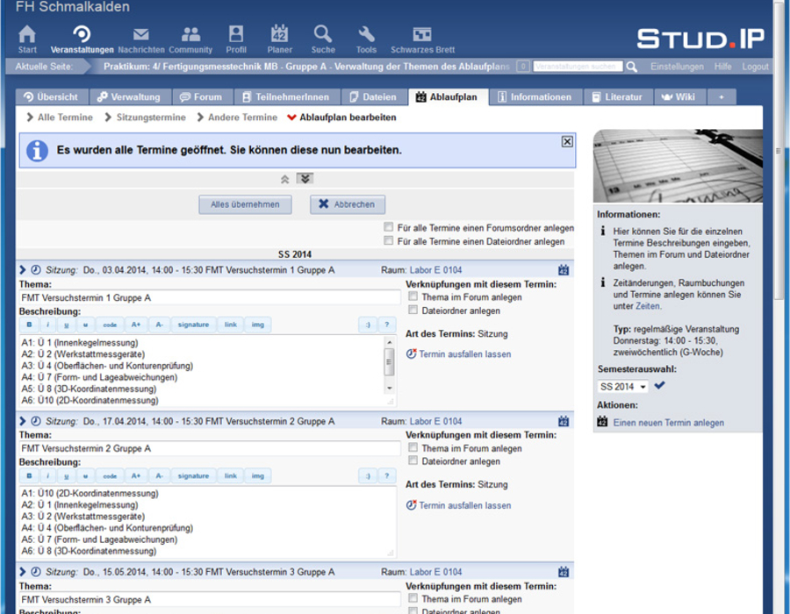Apply bold in Versuchstermin 1 Beschreibung toolbar
Viewport: 790px width, 614px height.
click(x=29, y=325)
